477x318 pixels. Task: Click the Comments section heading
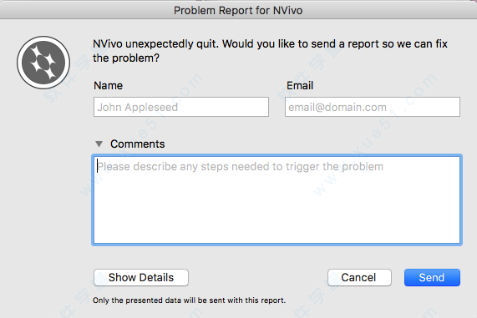point(138,144)
